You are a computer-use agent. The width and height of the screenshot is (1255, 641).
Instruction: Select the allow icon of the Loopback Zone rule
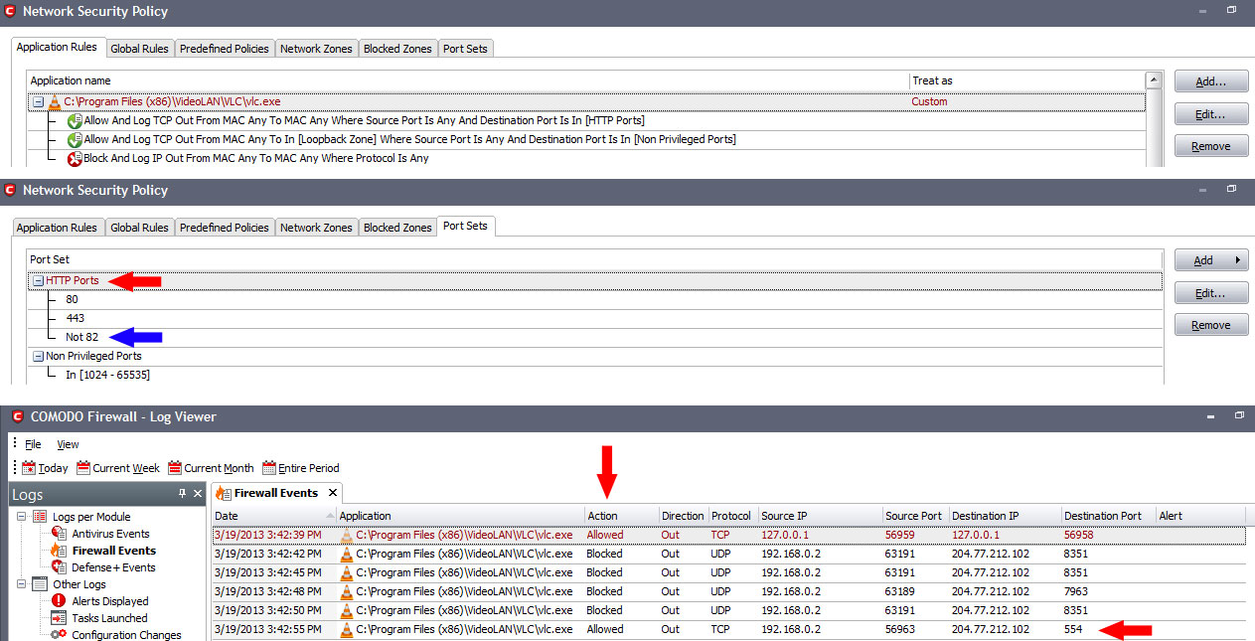[75, 139]
